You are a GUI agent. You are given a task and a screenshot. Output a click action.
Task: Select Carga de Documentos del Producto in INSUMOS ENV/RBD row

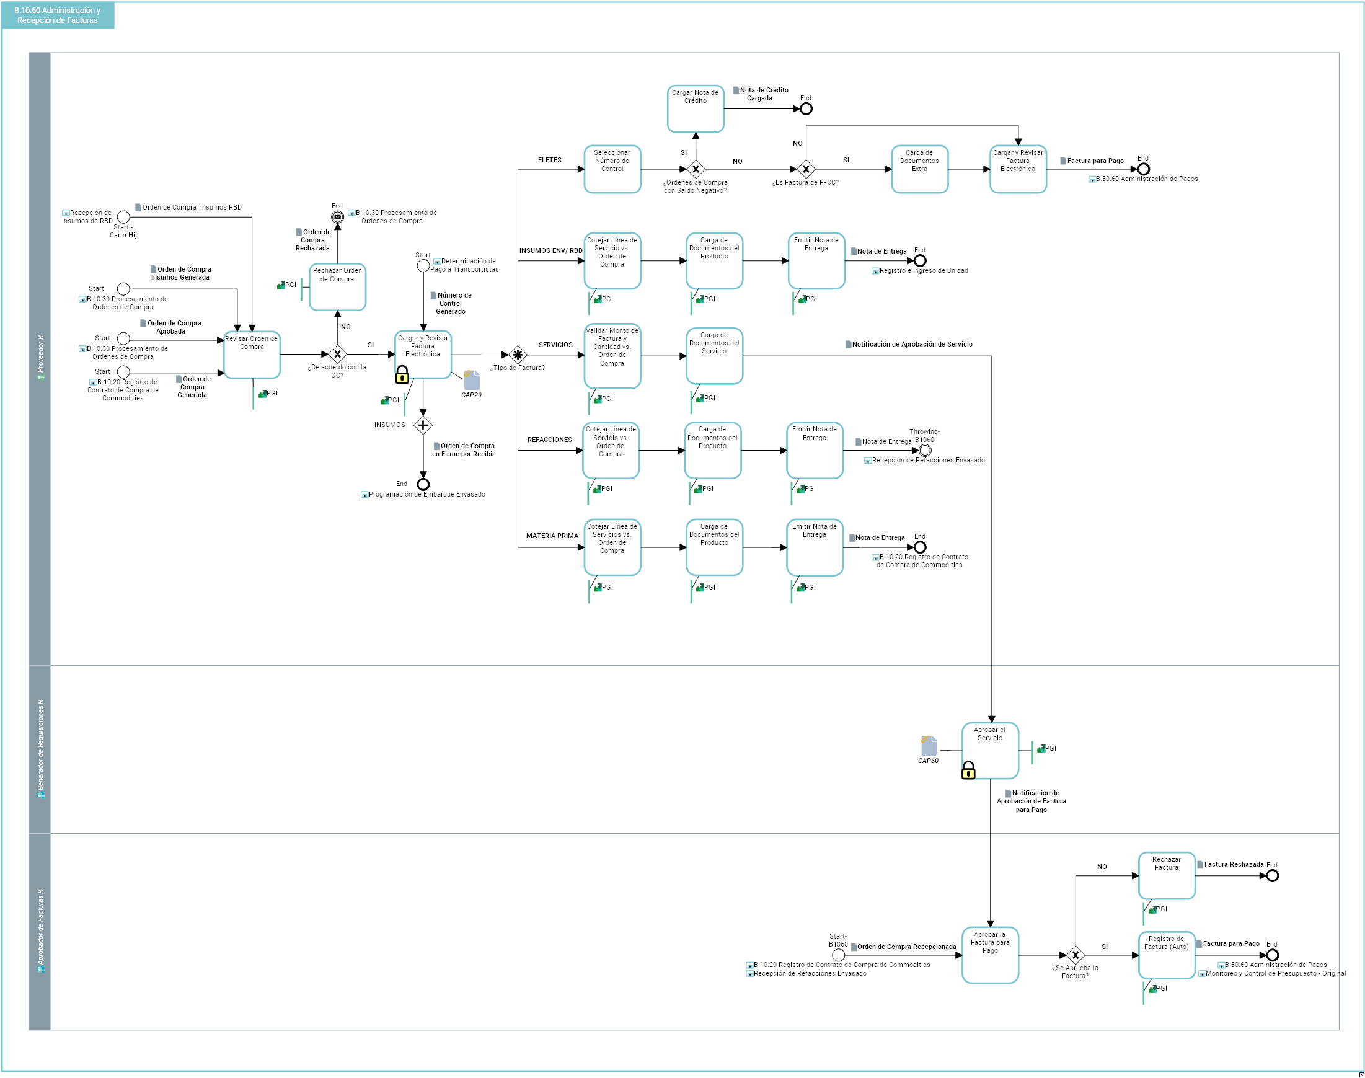point(714,260)
